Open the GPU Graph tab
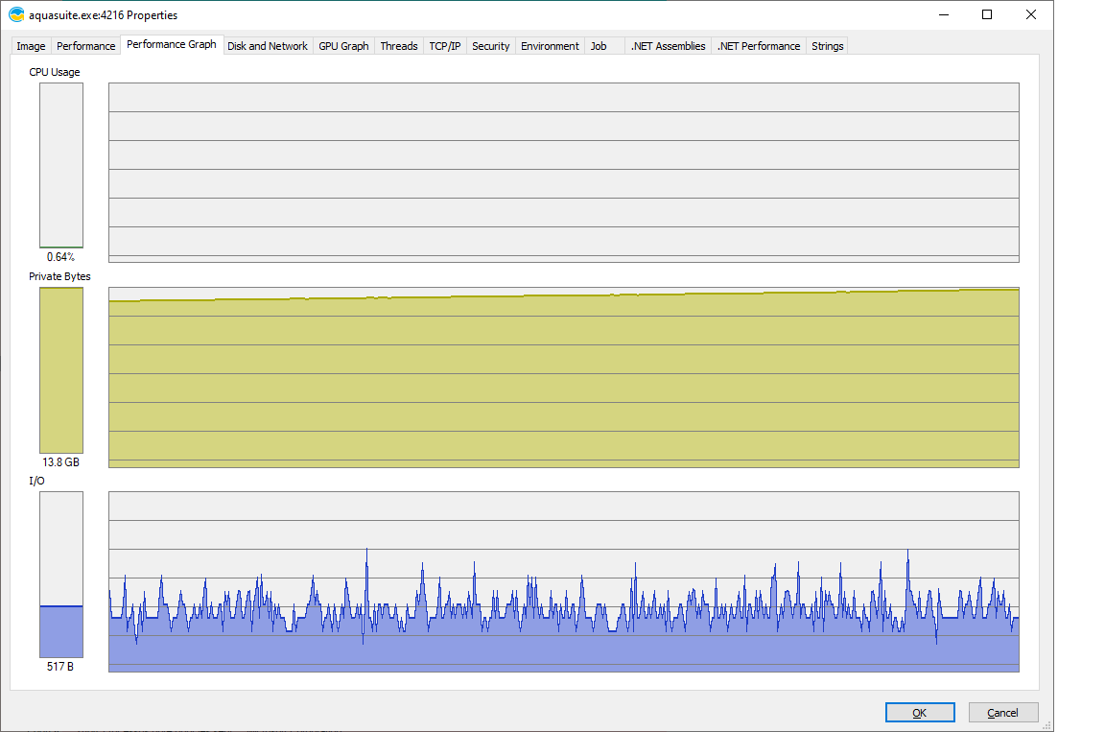The height and width of the screenshot is (732, 1105). point(343,46)
